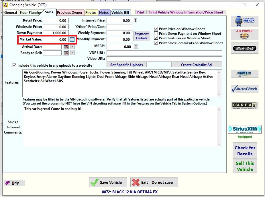Screen dimensions: 265x197
Task: Click Sell This Vehicle
Action: click(x=245, y=166)
